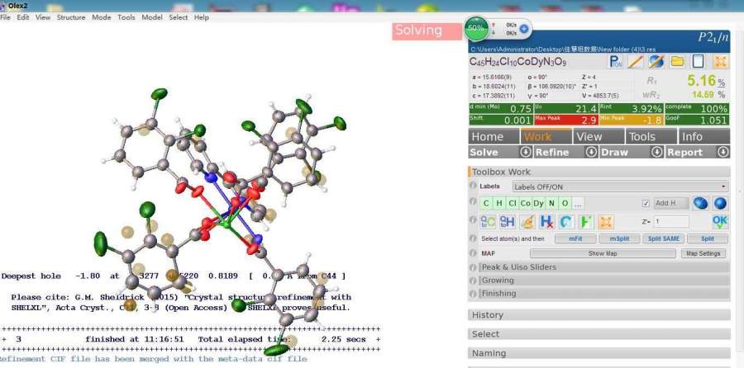
Task: Click the open folder icon
Action: (x=677, y=62)
